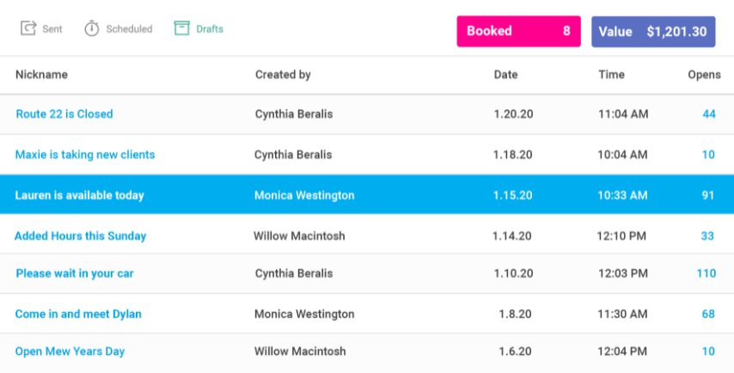Click the Value $1,201.30 button
The height and width of the screenshot is (373, 734).
point(652,32)
